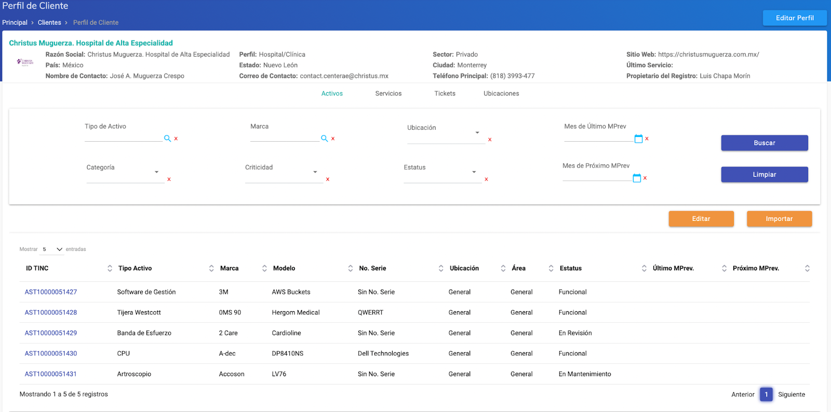Image resolution: width=831 pixels, height=412 pixels.
Task: Clear the Ubicación filter with red X
Action: (490, 140)
